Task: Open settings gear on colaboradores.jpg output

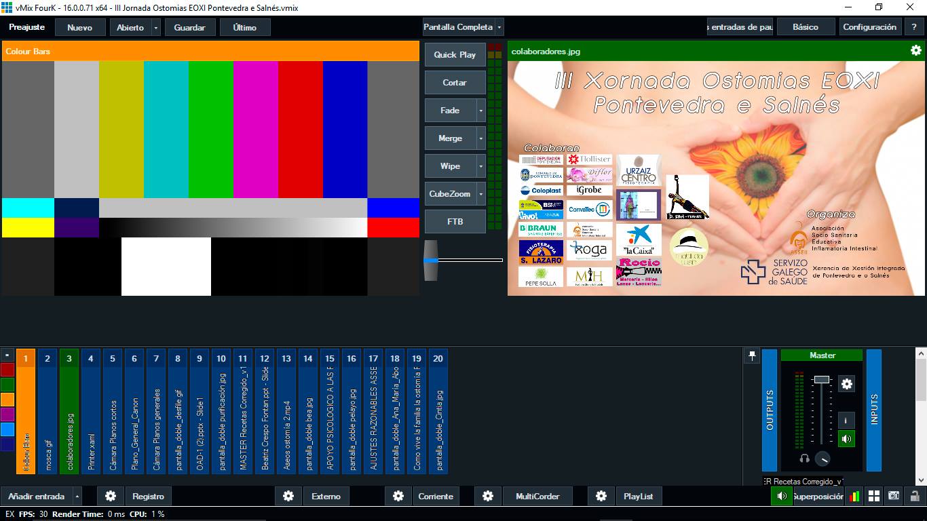Action: click(915, 51)
